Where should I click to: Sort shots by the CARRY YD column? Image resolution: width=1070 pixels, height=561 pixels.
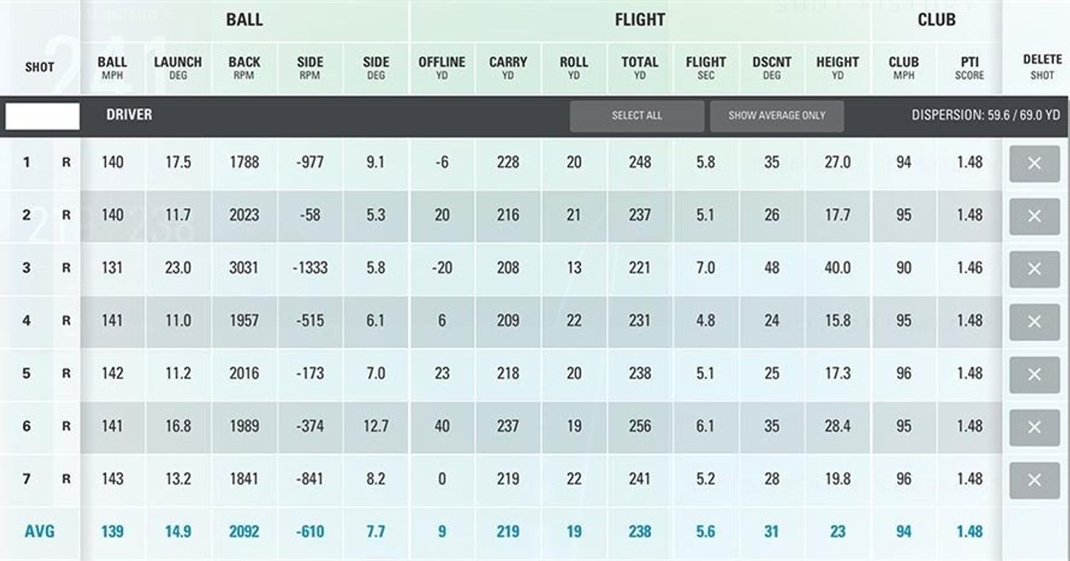(x=508, y=68)
